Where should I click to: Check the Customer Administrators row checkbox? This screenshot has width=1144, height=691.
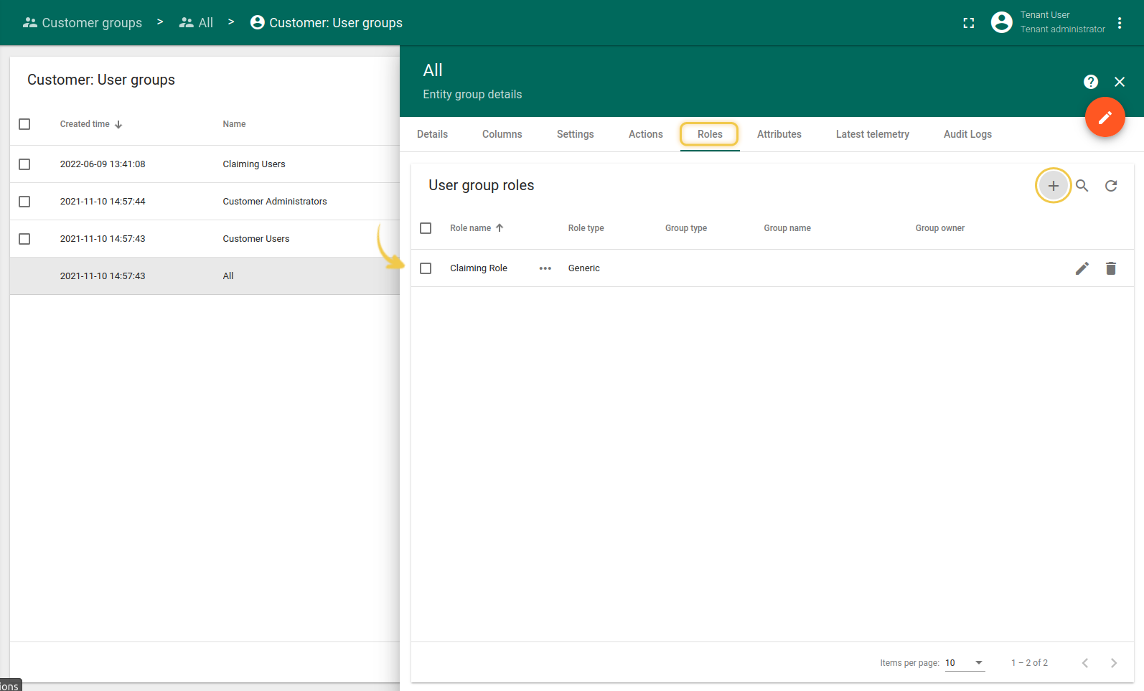[24, 202]
